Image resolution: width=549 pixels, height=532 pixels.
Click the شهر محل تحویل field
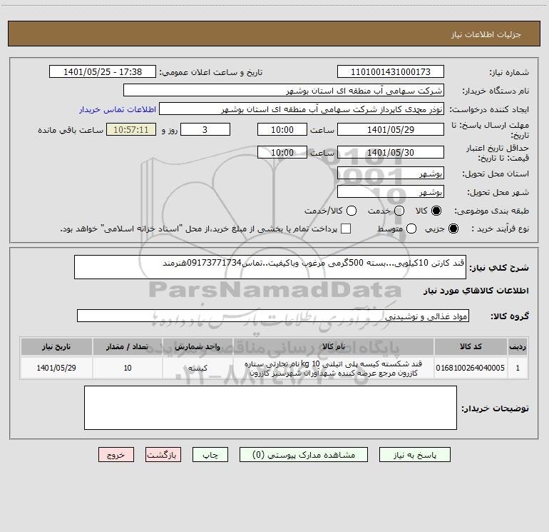[391, 192]
